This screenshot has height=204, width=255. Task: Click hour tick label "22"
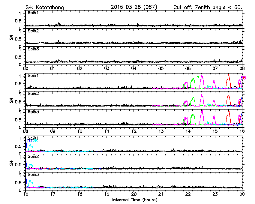point(188,194)
